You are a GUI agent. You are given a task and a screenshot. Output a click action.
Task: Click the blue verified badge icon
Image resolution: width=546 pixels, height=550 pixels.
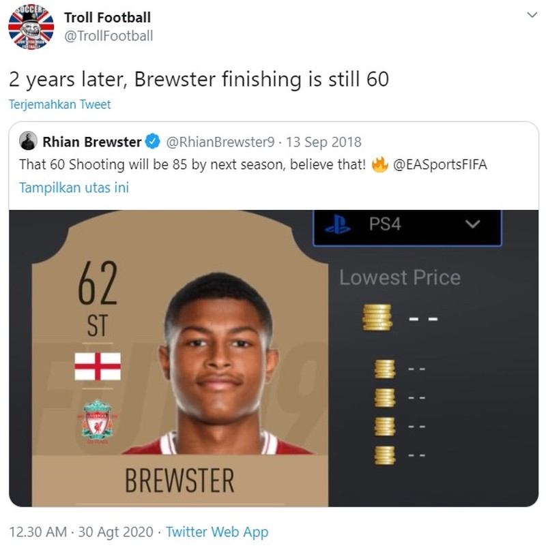point(154,142)
